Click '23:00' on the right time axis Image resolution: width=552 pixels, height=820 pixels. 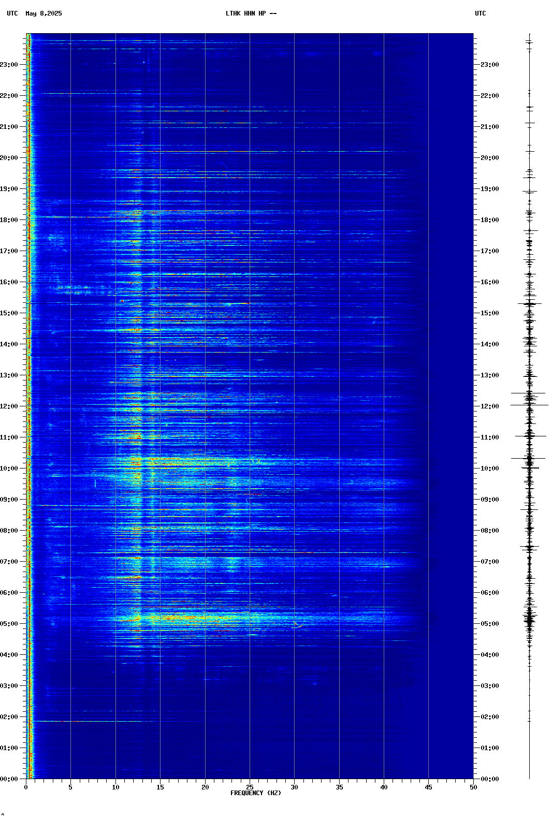(x=490, y=65)
